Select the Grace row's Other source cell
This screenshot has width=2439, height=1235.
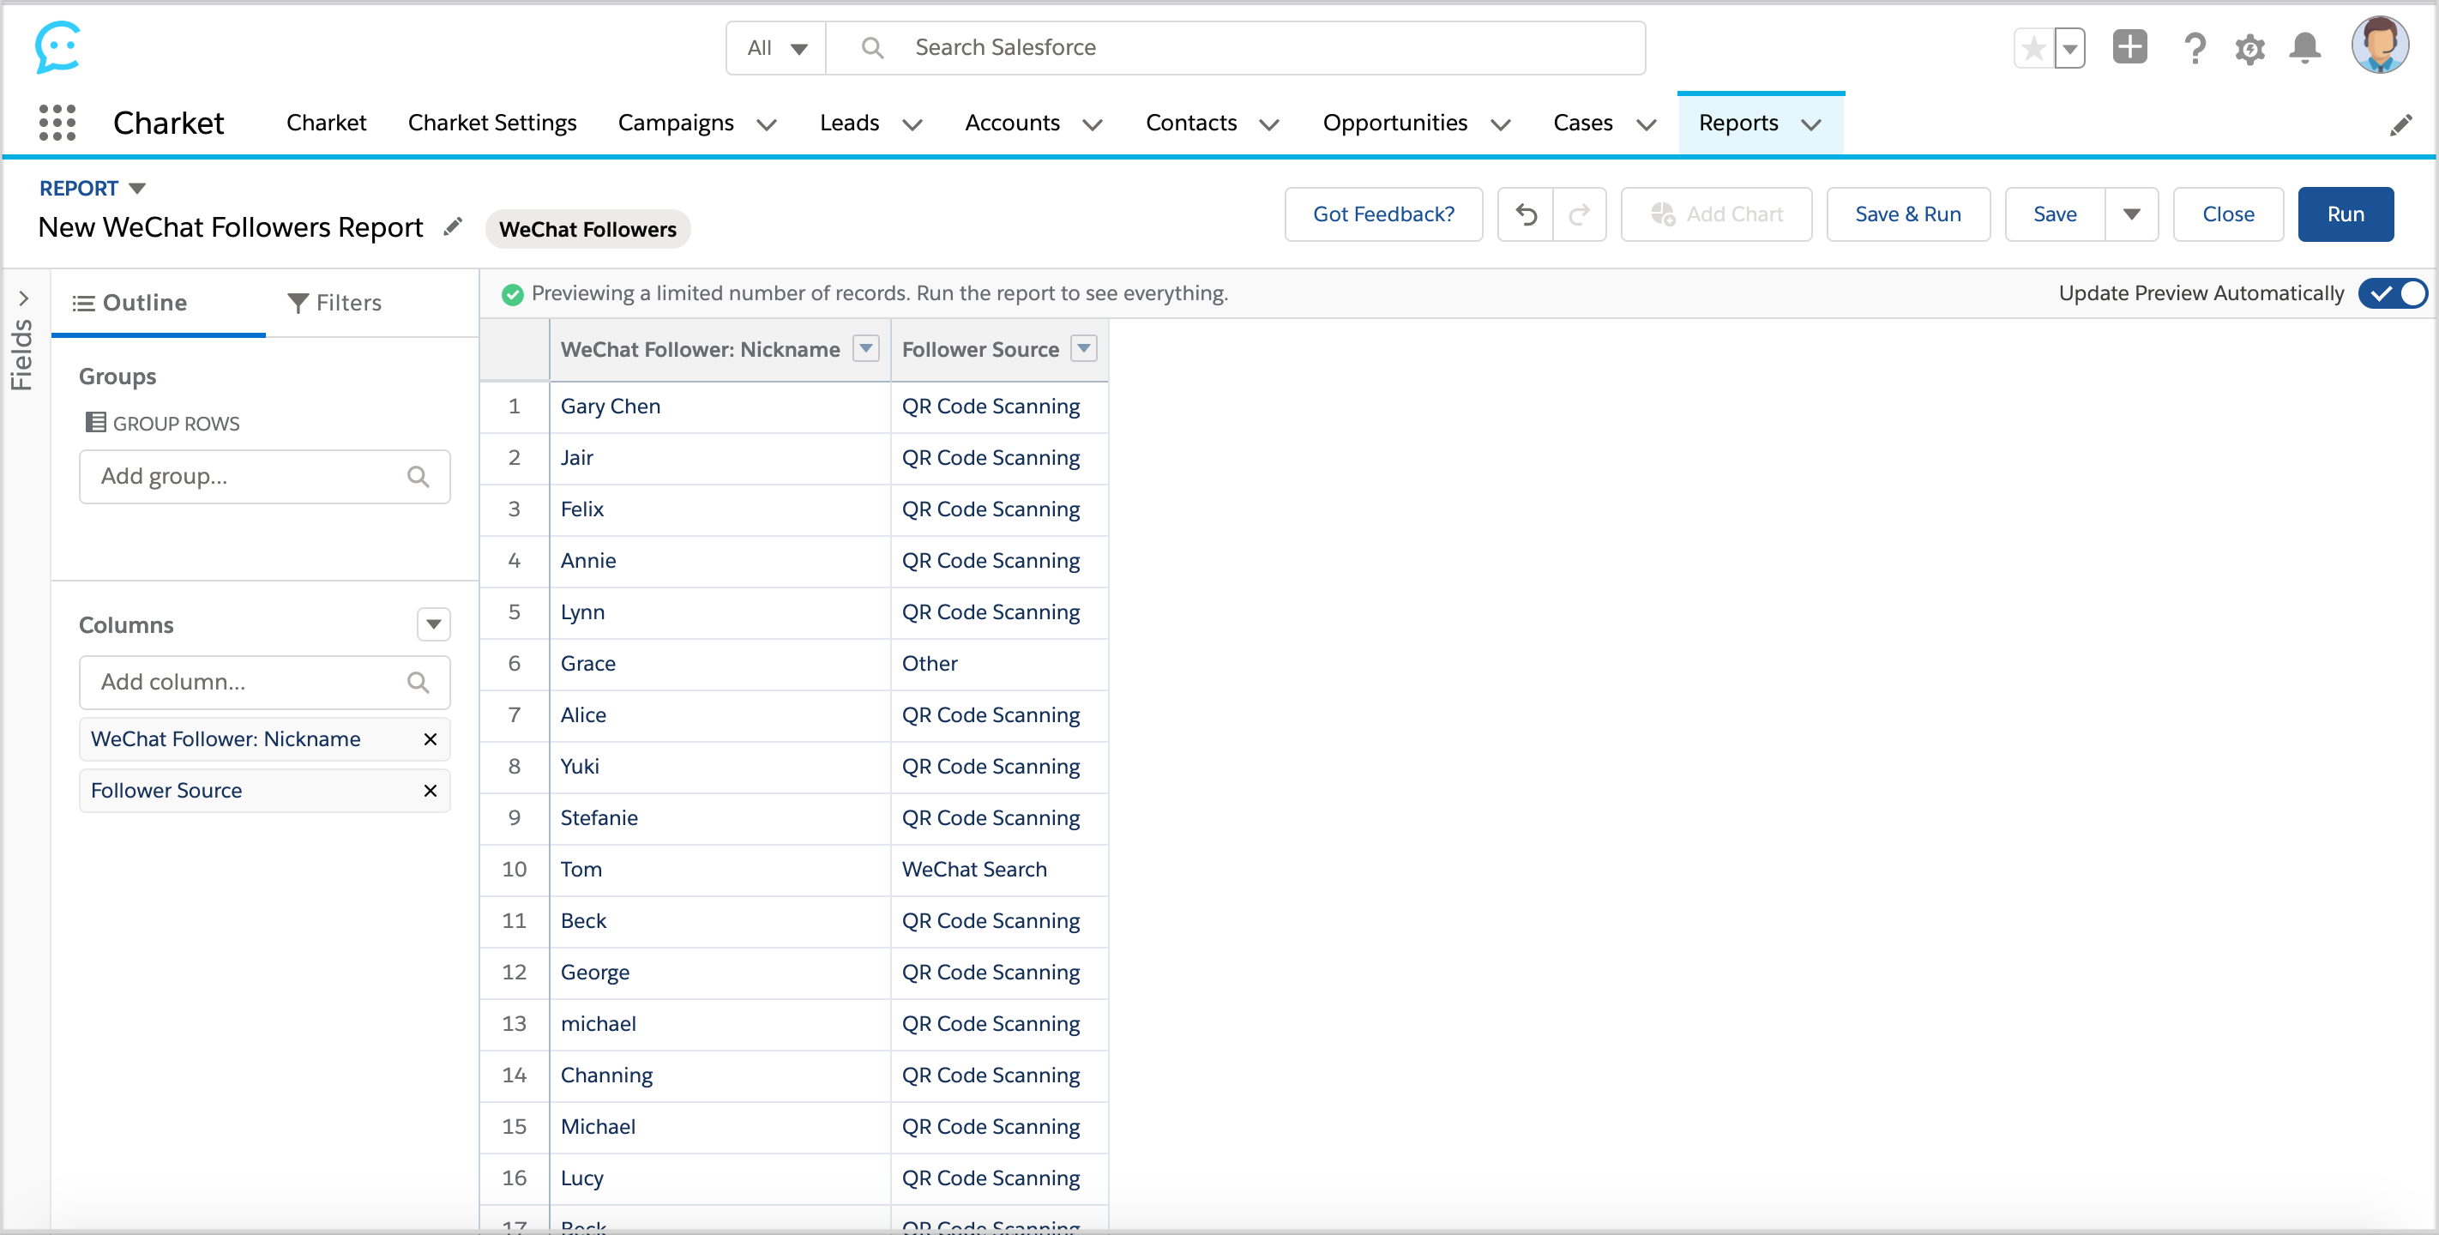coord(999,664)
